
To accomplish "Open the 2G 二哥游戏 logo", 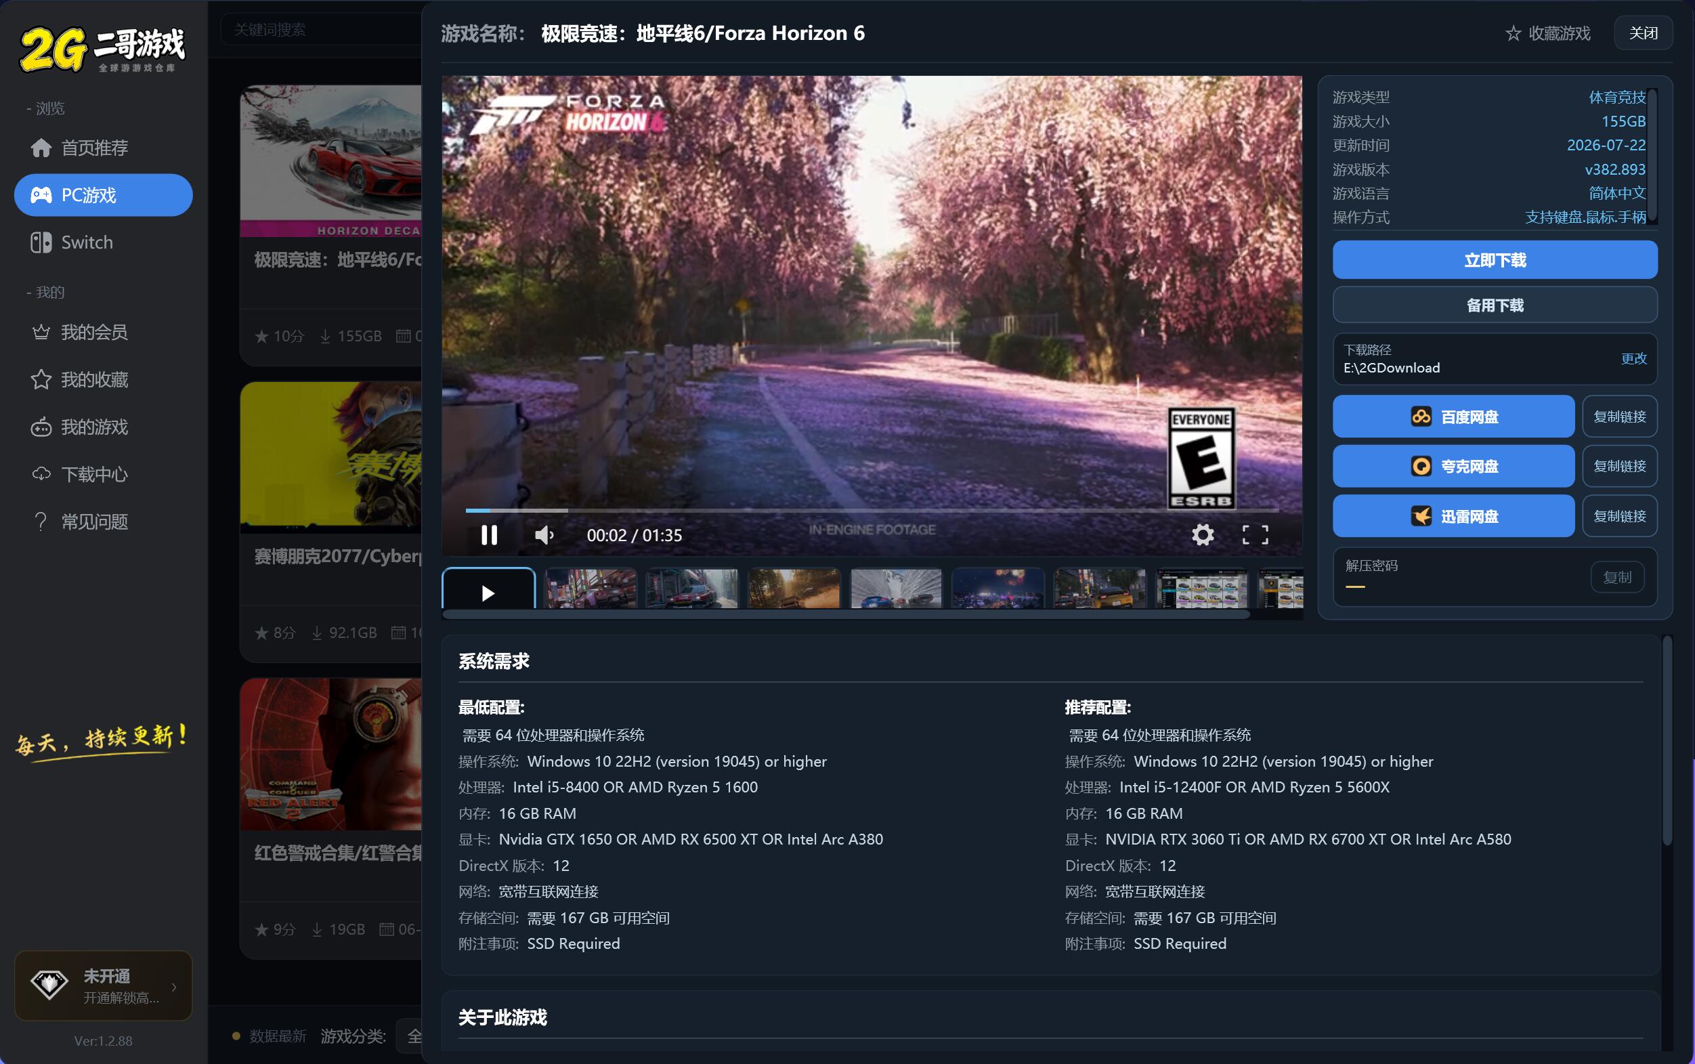I will click(x=102, y=49).
